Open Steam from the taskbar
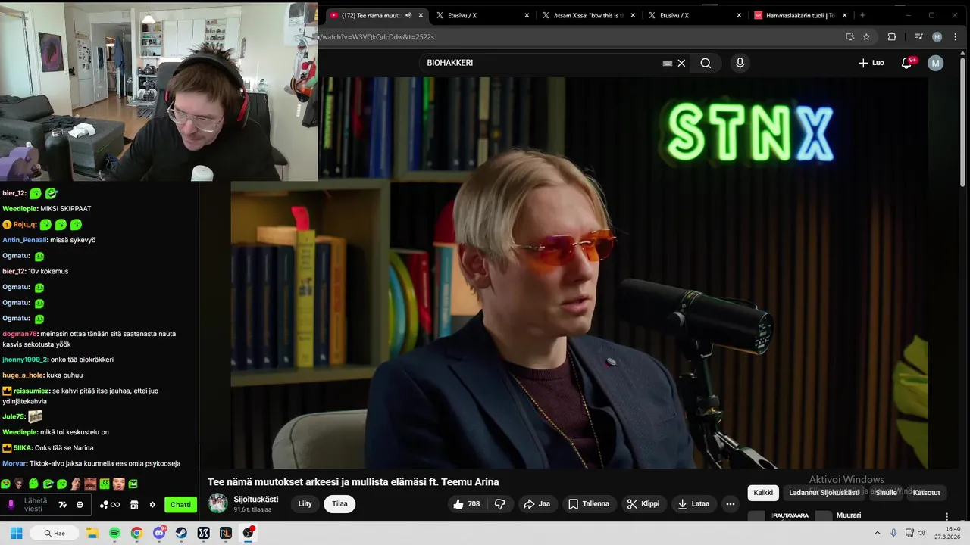The height and width of the screenshot is (545, 970). coord(181,533)
